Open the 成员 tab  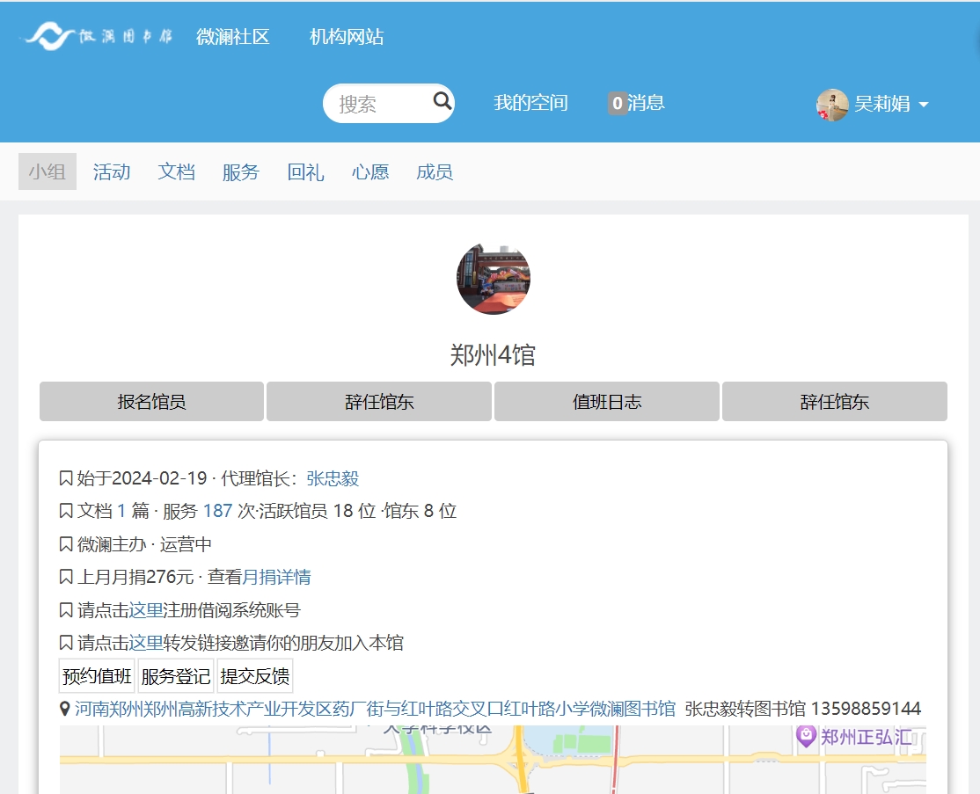435,172
